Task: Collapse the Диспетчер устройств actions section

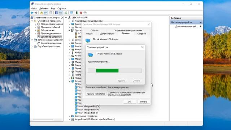Action: 201,22
